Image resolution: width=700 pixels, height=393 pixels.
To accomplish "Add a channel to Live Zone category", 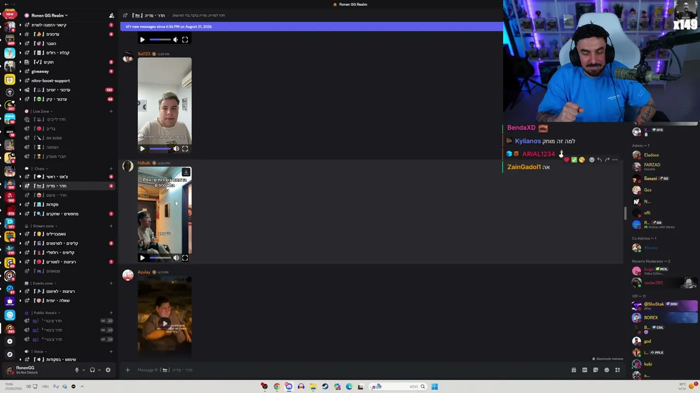I will click(x=111, y=111).
